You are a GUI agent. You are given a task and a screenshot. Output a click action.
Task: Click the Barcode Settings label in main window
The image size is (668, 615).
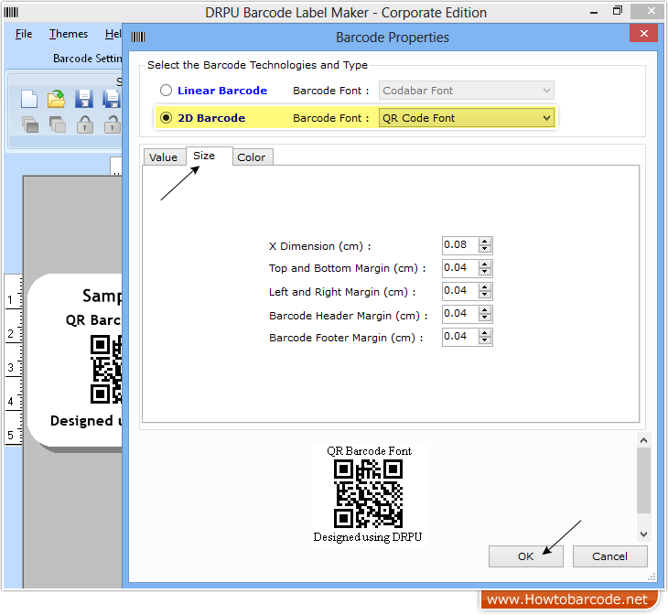click(87, 59)
